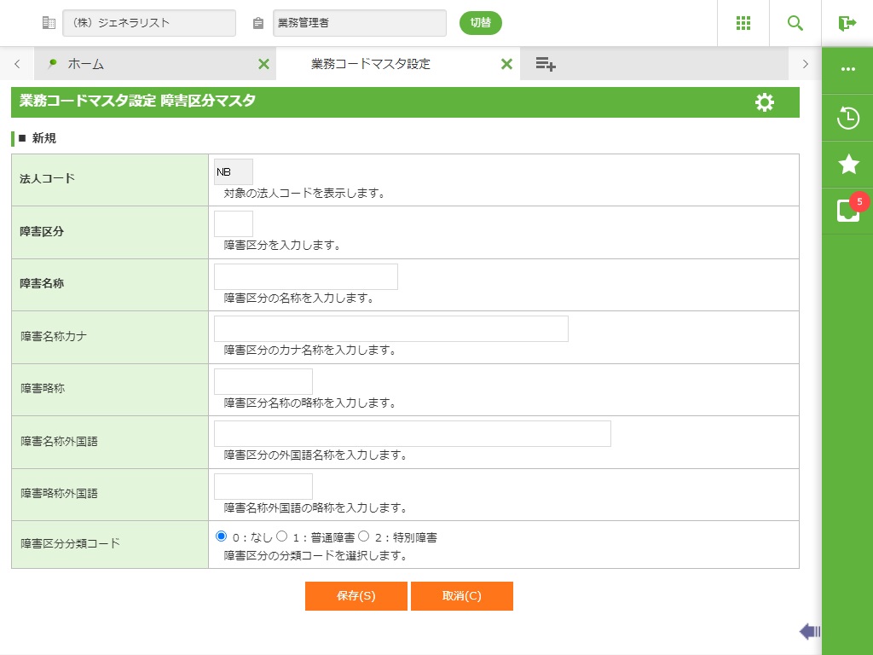873x655 pixels.
Task: Click the settings gear icon
Action: (x=765, y=102)
